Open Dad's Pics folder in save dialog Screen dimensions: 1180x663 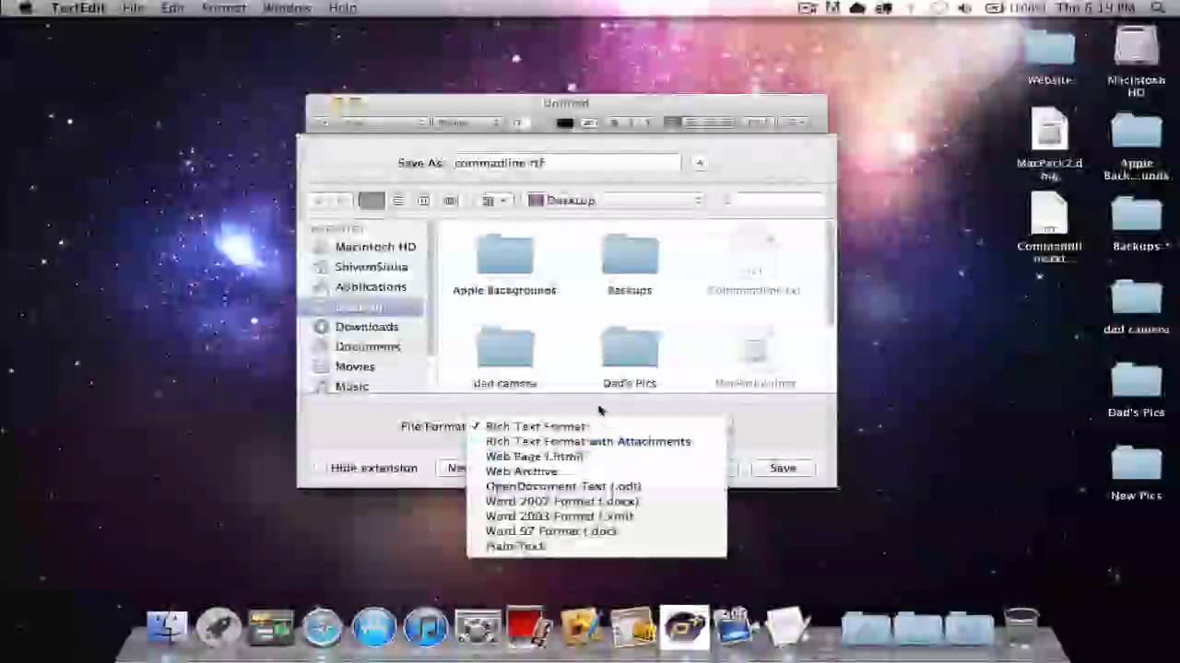(x=630, y=357)
